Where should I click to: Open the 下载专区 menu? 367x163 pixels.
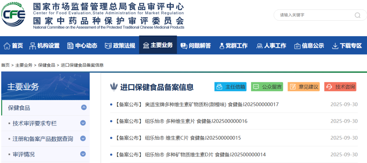click(x=351, y=45)
